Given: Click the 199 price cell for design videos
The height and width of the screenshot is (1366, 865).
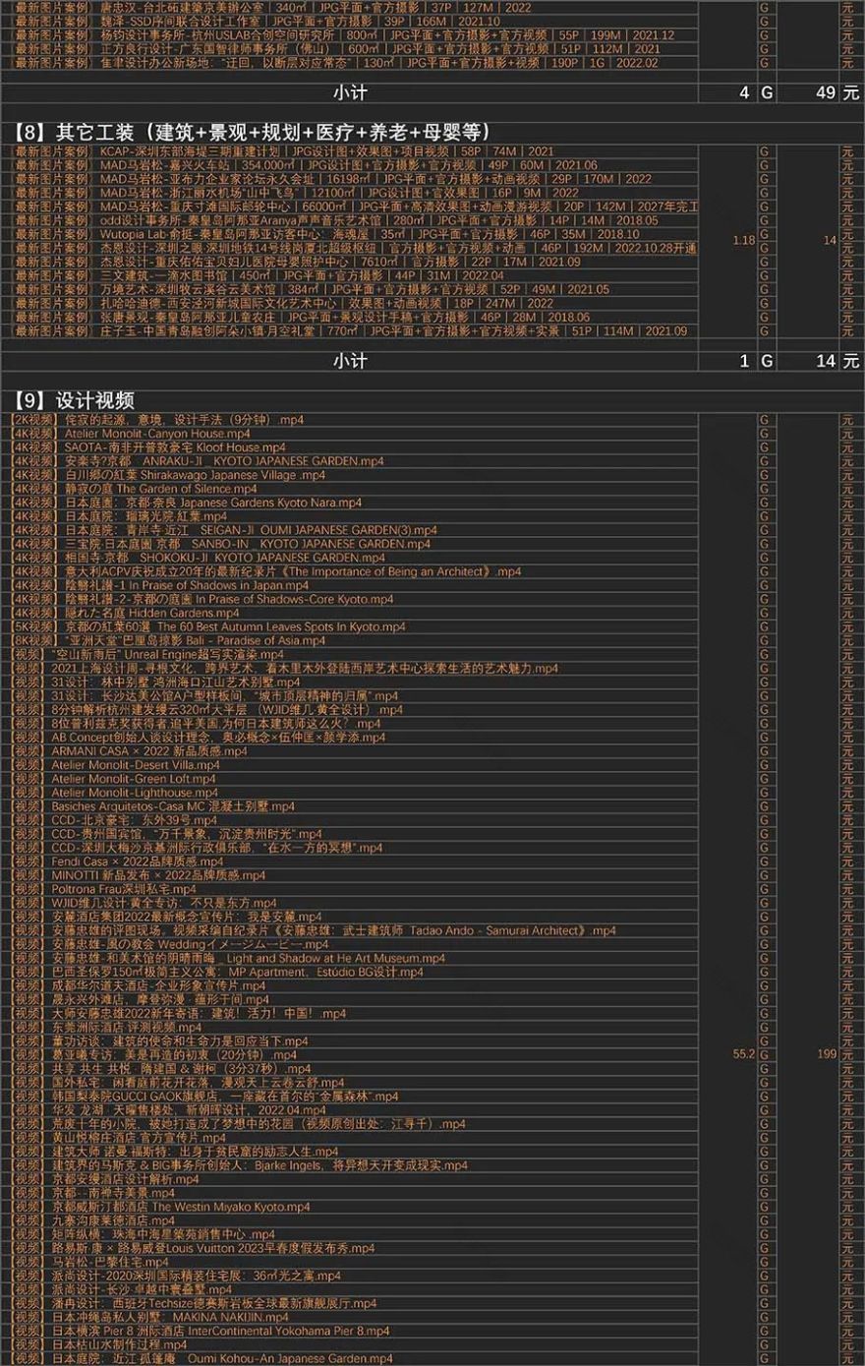Looking at the screenshot, I should [x=826, y=1053].
